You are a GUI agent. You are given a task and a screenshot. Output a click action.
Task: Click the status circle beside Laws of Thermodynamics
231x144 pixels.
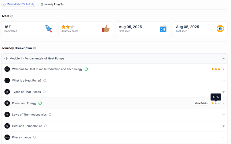50,114
